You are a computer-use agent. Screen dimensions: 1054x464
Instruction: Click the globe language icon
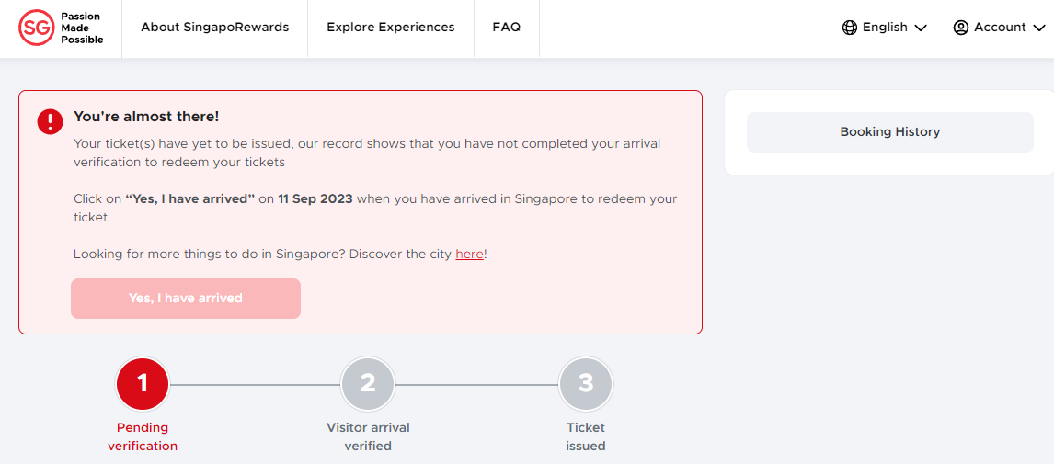click(x=850, y=28)
